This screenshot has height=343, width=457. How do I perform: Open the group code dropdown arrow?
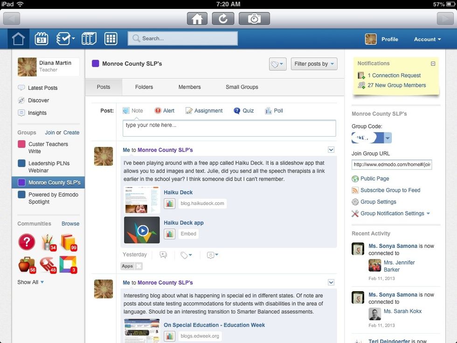pyautogui.click(x=388, y=138)
